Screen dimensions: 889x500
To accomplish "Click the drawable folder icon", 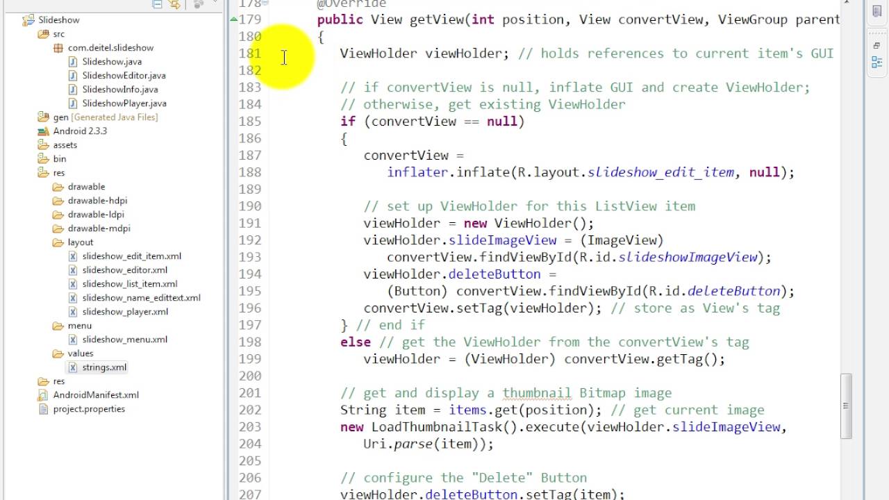I will point(58,187).
